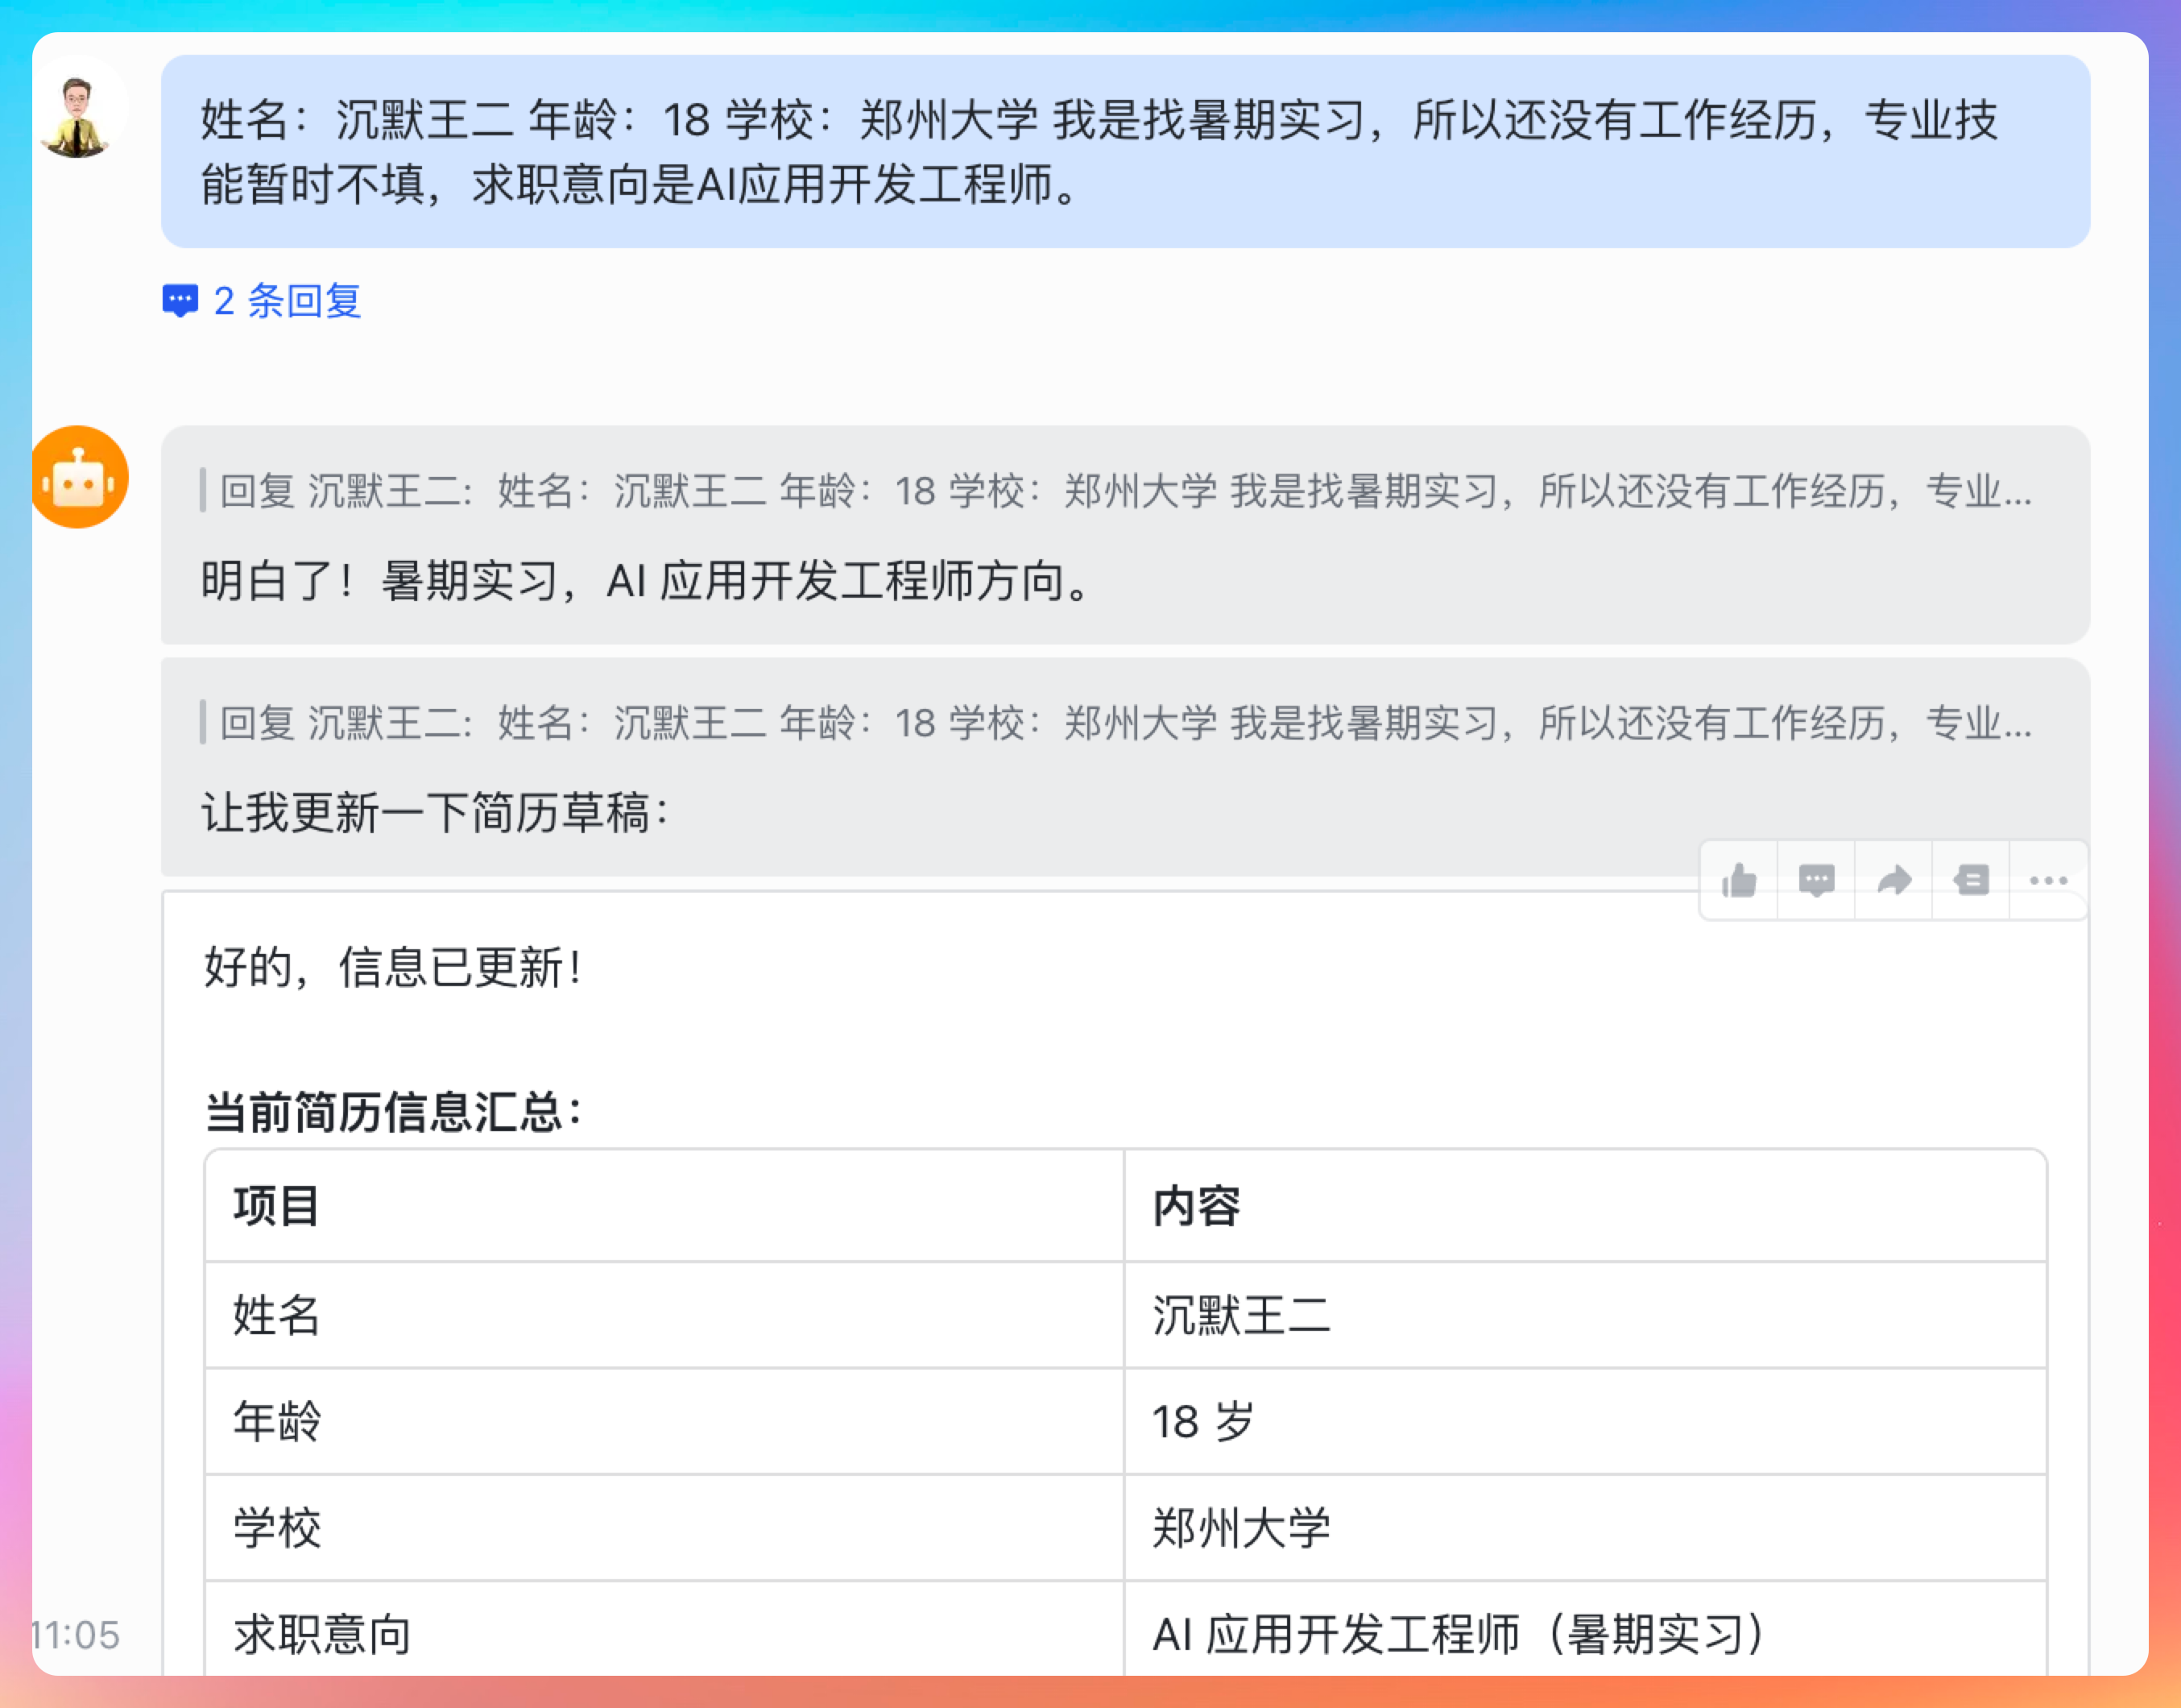Click the tag-shaped icon in hover toolbar
Screen dimensions: 2181x1708
tap(1971, 881)
